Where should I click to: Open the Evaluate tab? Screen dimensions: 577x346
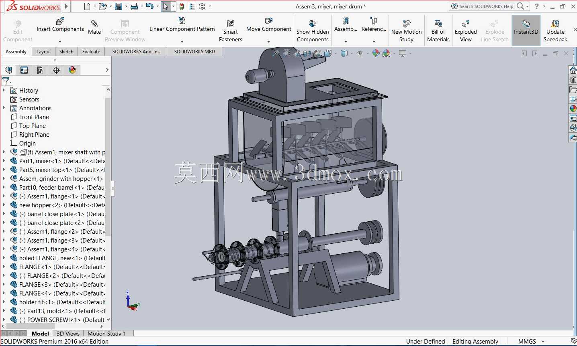pyautogui.click(x=91, y=52)
